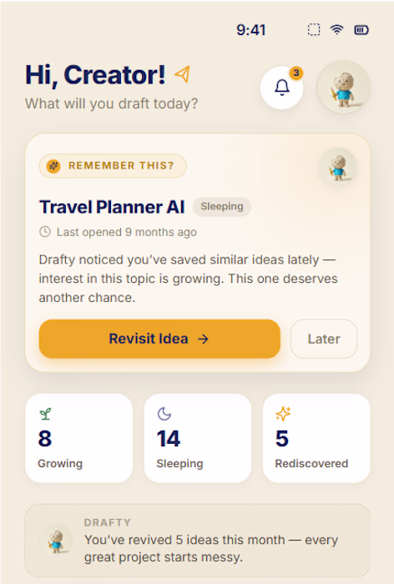Open the notifications bell
Image resolution: width=394 pixels, height=584 pixels.
282,88
